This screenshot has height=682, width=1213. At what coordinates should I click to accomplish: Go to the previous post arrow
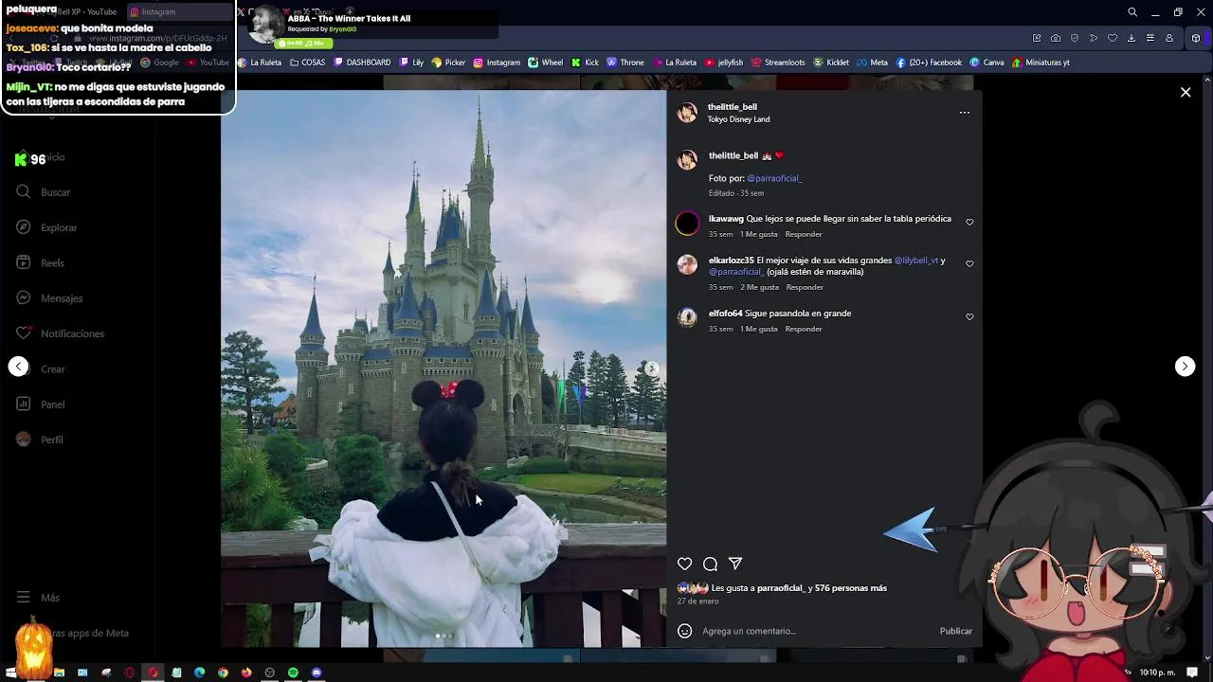pyautogui.click(x=18, y=367)
